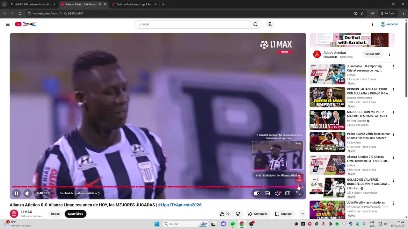Open the tab search dropdown arrow
Viewport: 408px width, 229px height.
pyautogui.click(x=4, y=4)
